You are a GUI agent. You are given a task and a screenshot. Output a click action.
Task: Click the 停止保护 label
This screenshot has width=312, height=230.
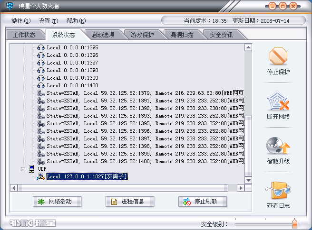[x=278, y=72]
